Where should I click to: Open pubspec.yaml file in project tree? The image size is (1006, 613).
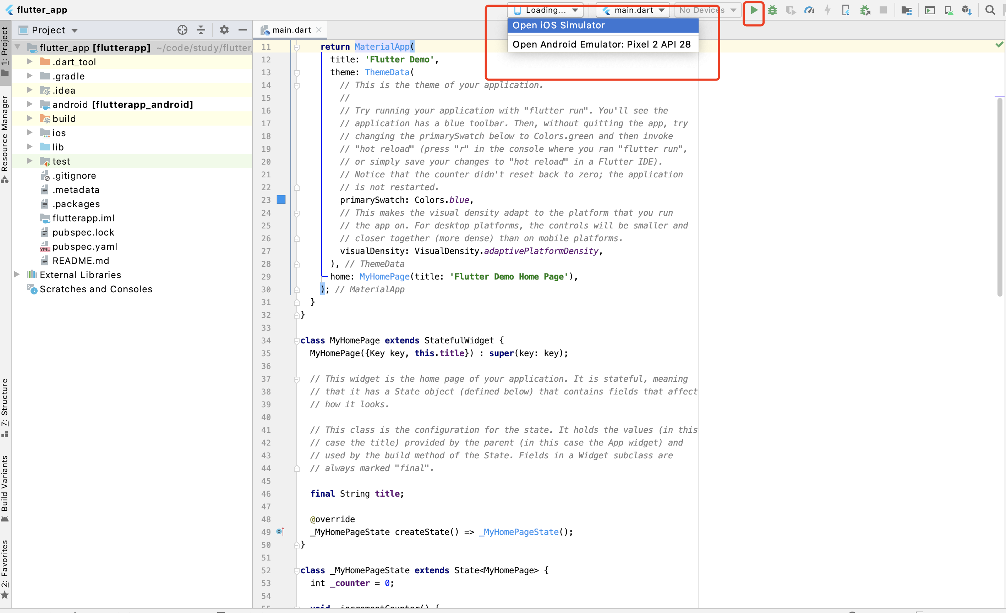click(84, 247)
